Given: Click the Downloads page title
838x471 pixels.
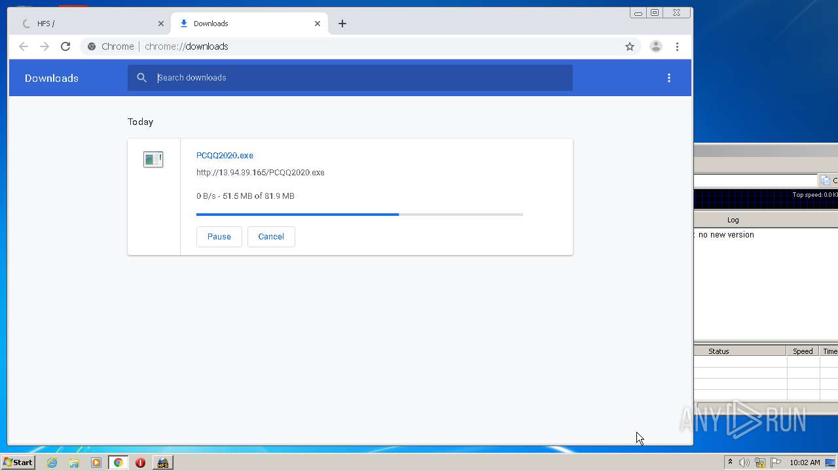Looking at the screenshot, I should click(x=52, y=78).
